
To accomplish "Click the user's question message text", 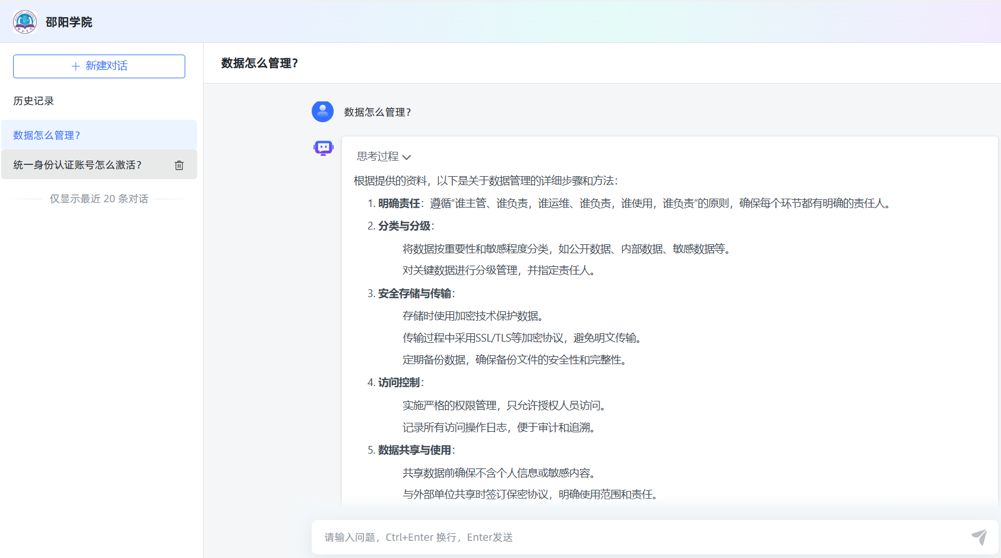I will [x=378, y=112].
